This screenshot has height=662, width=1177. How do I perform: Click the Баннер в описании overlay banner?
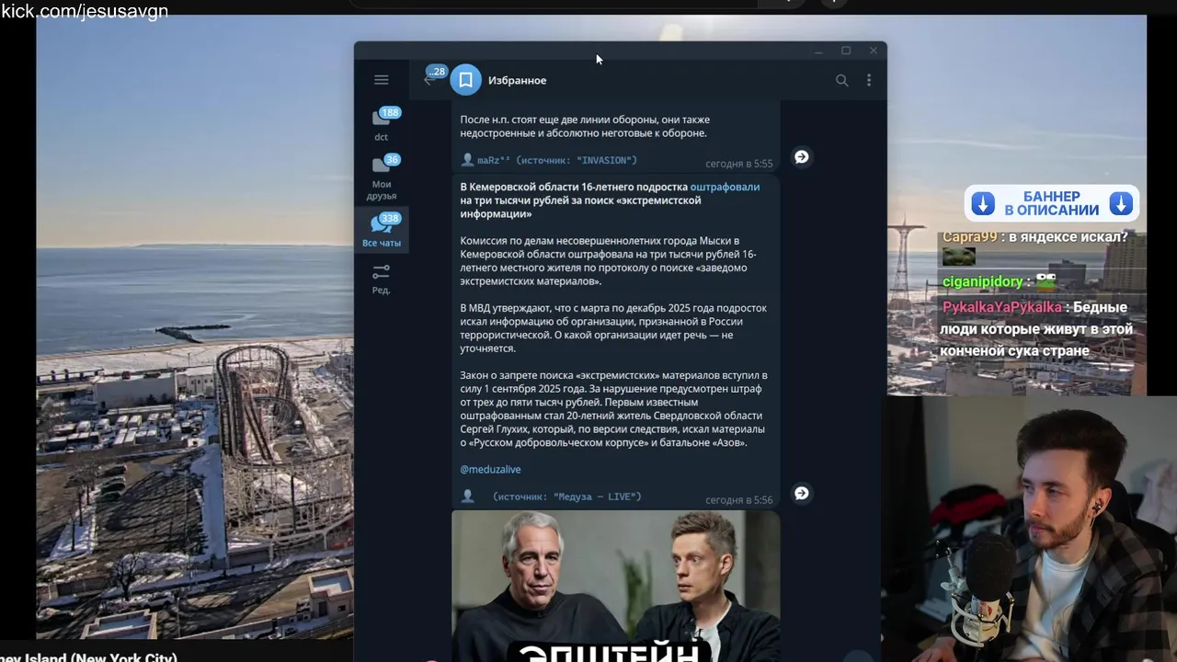[x=1052, y=203]
